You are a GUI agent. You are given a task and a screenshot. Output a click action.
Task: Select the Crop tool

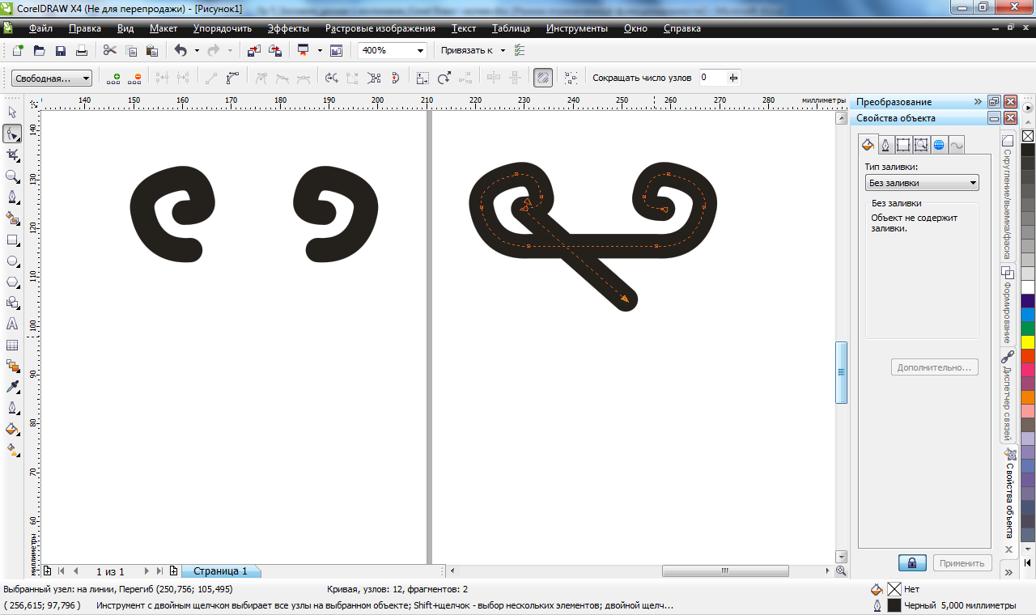click(12, 155)
